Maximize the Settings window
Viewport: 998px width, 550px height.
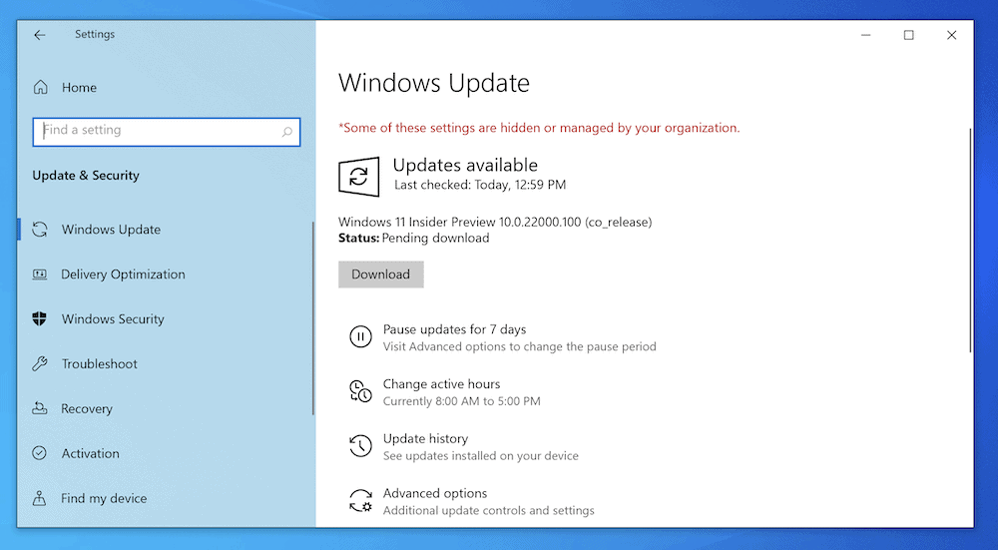click(x=909, y=35)
